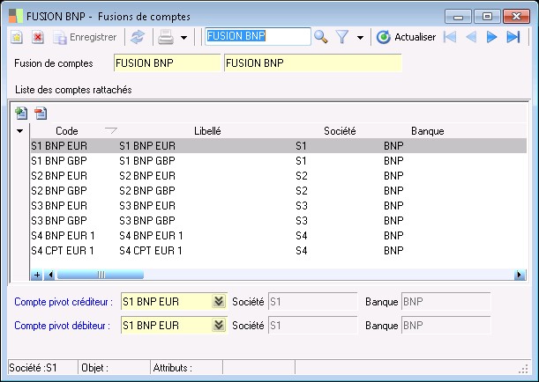Click the scrollbar left arrow
This screenshot has width=539, height=382.
coord(50,275)
